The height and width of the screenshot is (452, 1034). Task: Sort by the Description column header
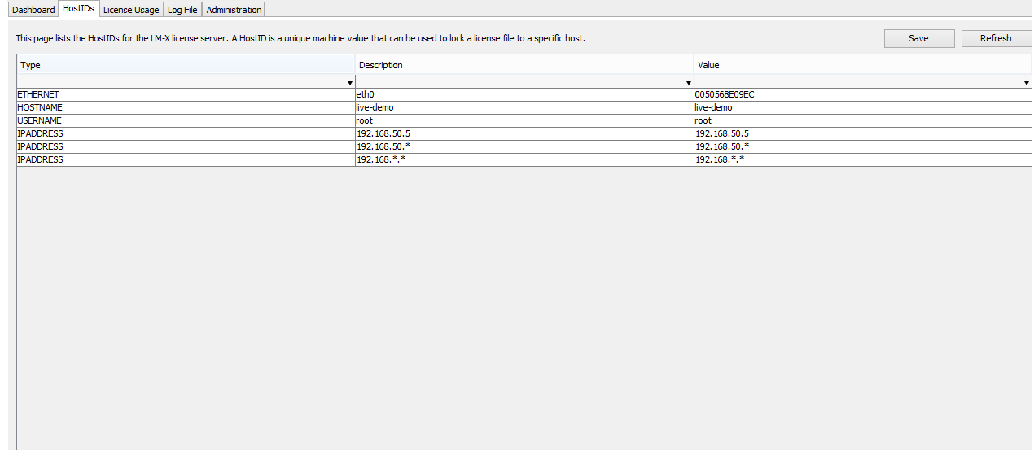[524, 65]
